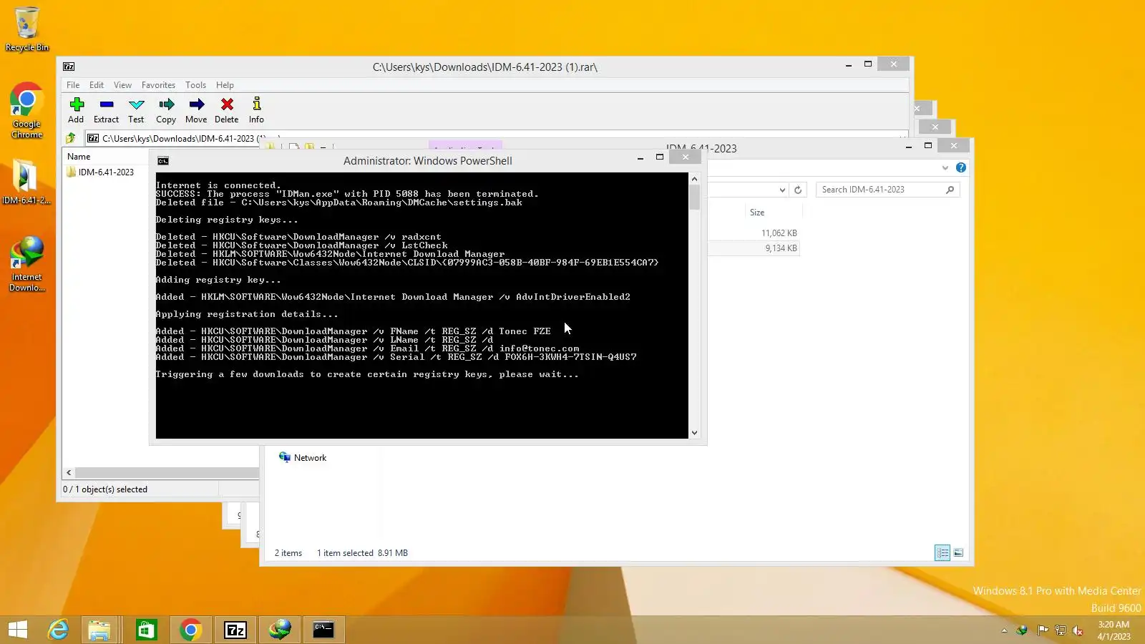Switch to 7-Zip on the taskbar
Viewport: 1145px width, 644px height.
[235, 630]
